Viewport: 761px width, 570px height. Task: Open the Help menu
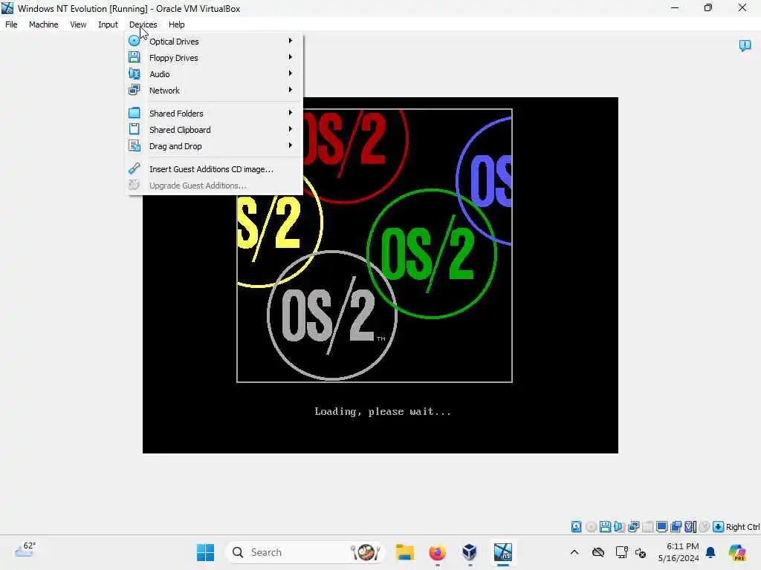coord(177,24)
